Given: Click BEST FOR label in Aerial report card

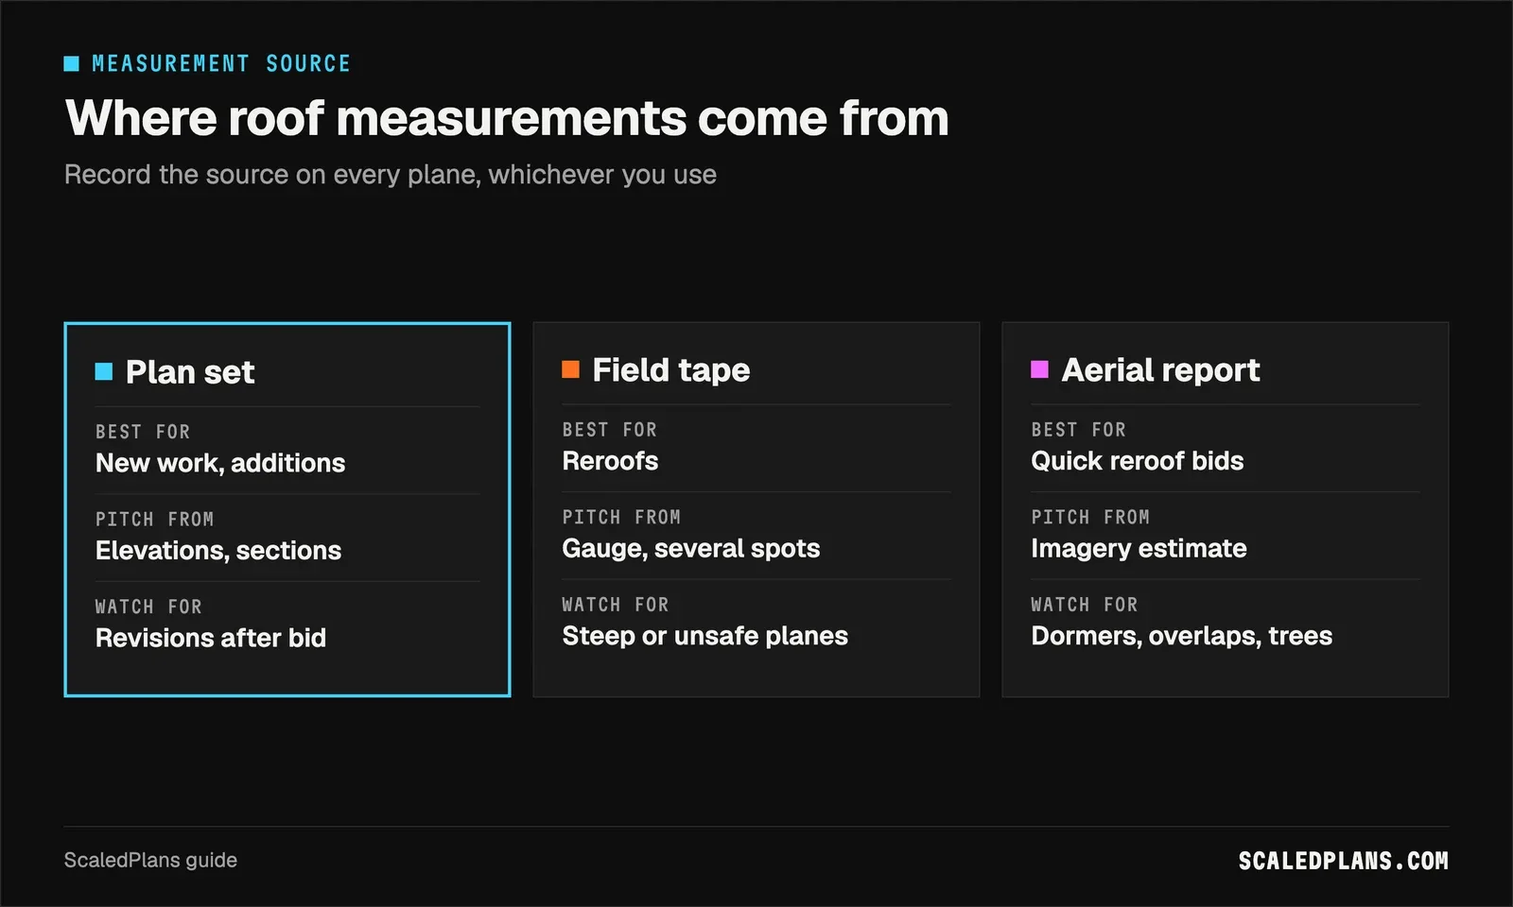Looking at the screenshot, I should pyautogui.click(x=1079, y=430).
